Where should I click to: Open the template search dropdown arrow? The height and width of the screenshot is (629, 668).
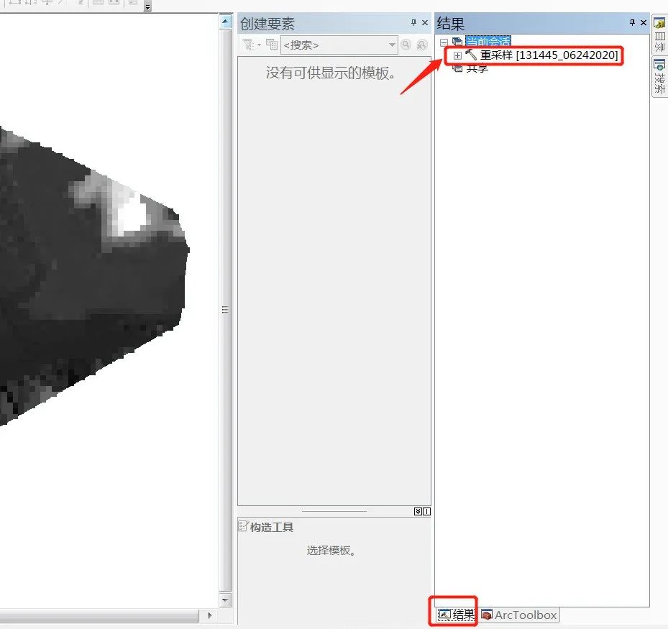(392, 45)
